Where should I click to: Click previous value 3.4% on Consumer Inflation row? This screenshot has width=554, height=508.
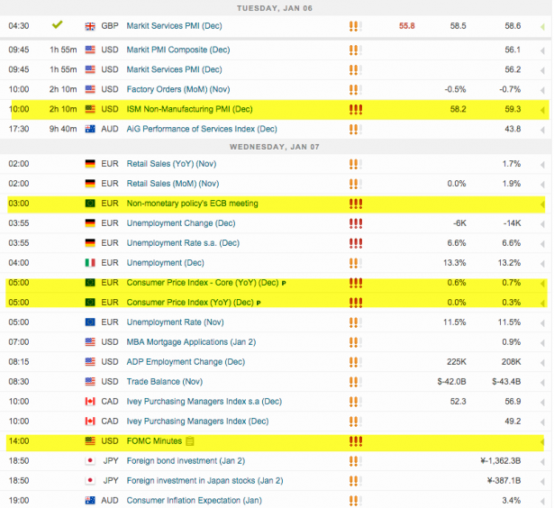pos(512,501)
